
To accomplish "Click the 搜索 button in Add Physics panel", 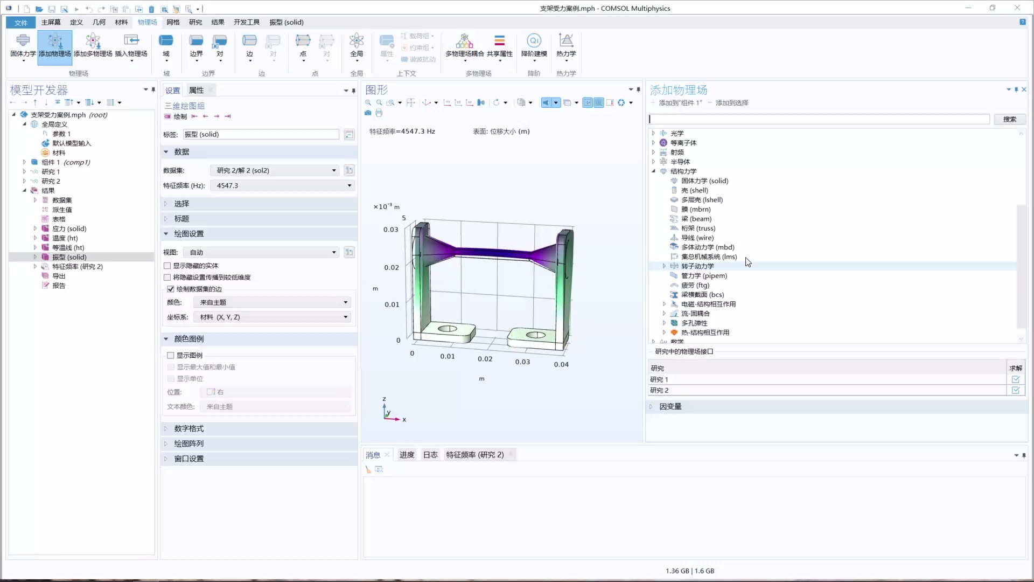I will tap(1010, 119).
